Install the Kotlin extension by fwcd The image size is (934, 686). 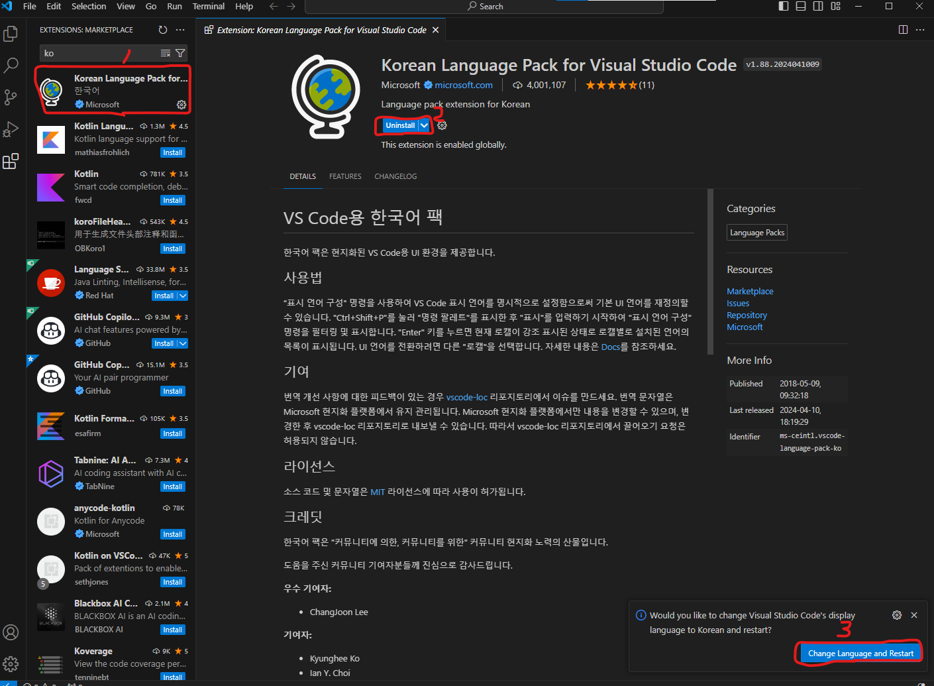[173, 200]
